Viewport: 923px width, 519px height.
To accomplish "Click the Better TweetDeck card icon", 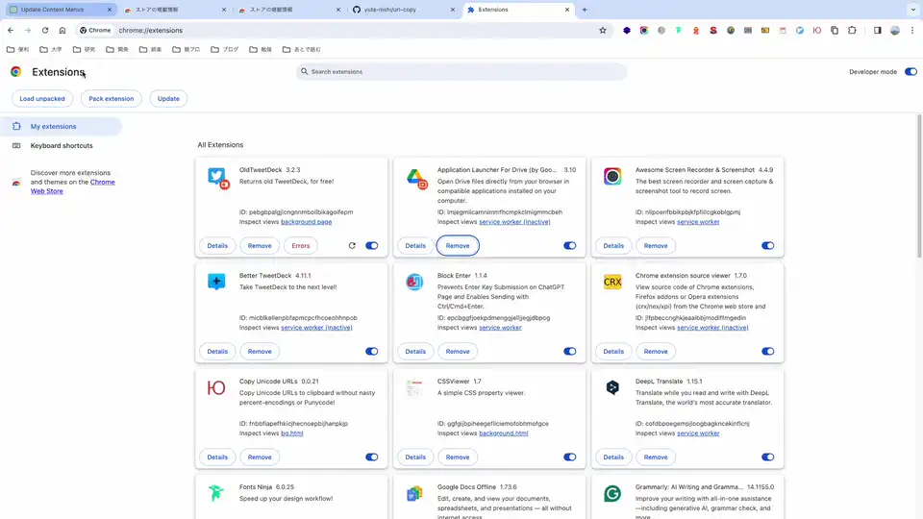I will pos(216,282).
